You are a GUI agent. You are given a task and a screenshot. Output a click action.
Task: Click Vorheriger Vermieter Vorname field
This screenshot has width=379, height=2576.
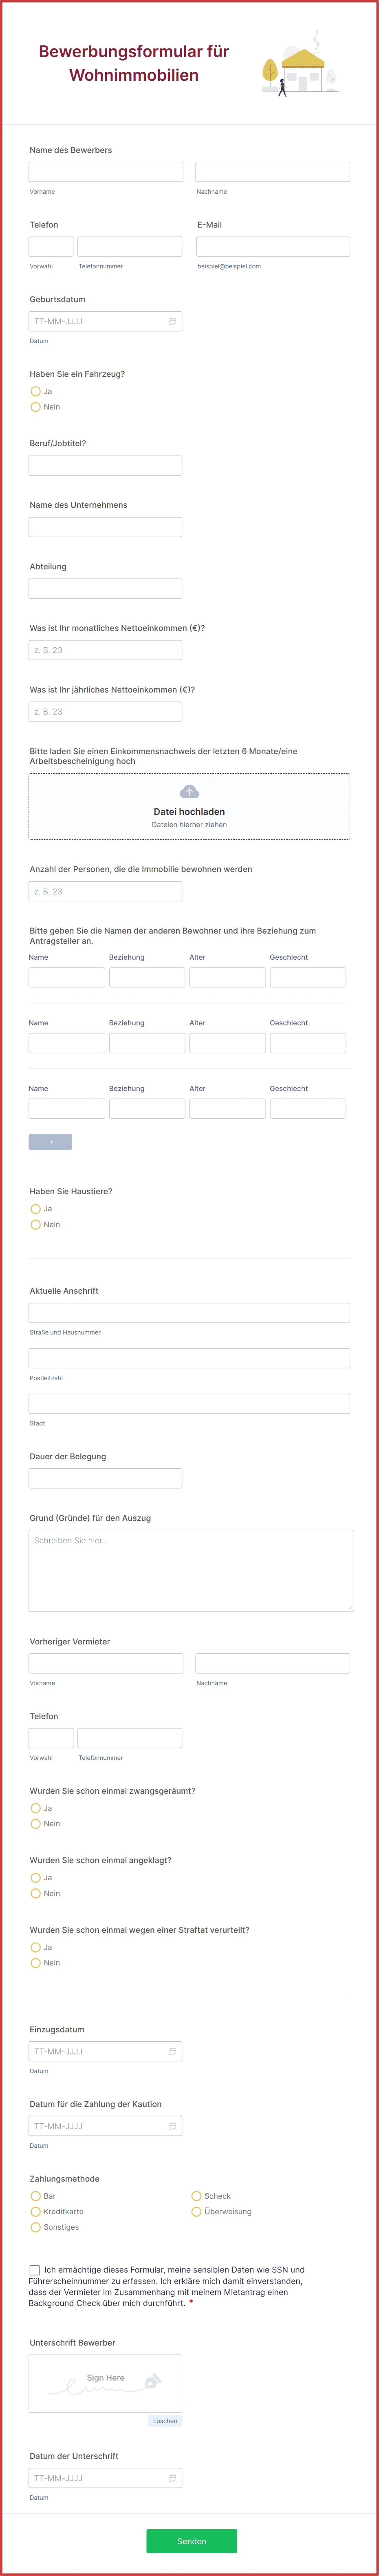(106, 1663)
